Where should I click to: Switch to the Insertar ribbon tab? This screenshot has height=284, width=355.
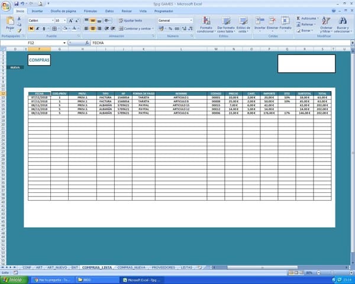(37, 11)
